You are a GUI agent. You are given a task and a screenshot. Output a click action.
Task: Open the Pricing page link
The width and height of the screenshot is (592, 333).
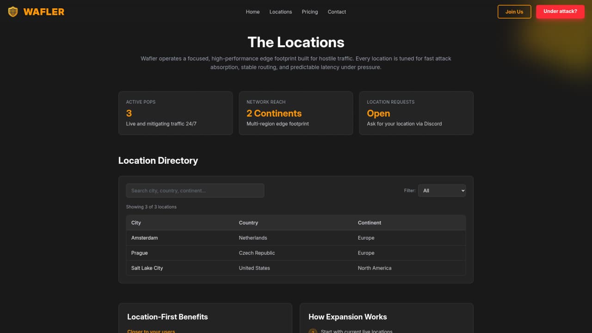tap(310, 12)
